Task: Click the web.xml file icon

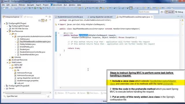Action: [15, 83]
